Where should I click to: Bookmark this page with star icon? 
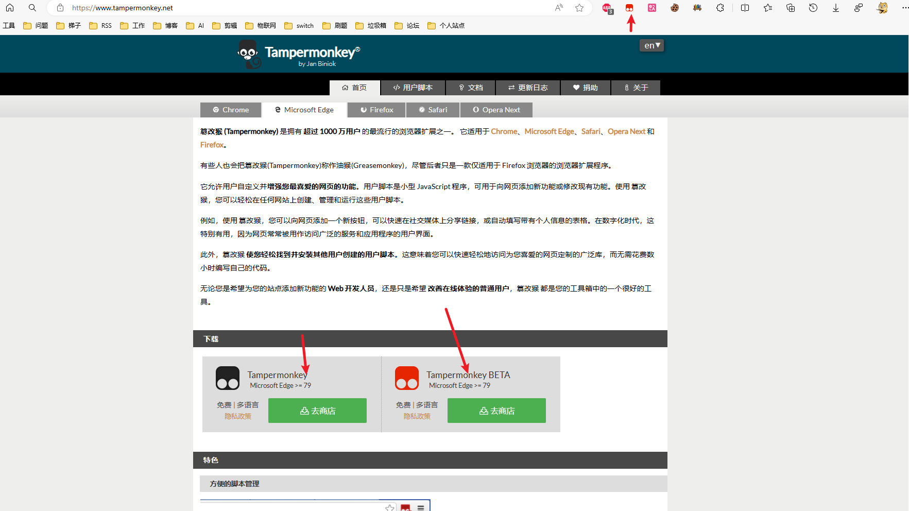click(x=579, y=8)
